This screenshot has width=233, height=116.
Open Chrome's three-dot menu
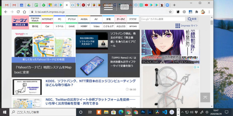209,12
